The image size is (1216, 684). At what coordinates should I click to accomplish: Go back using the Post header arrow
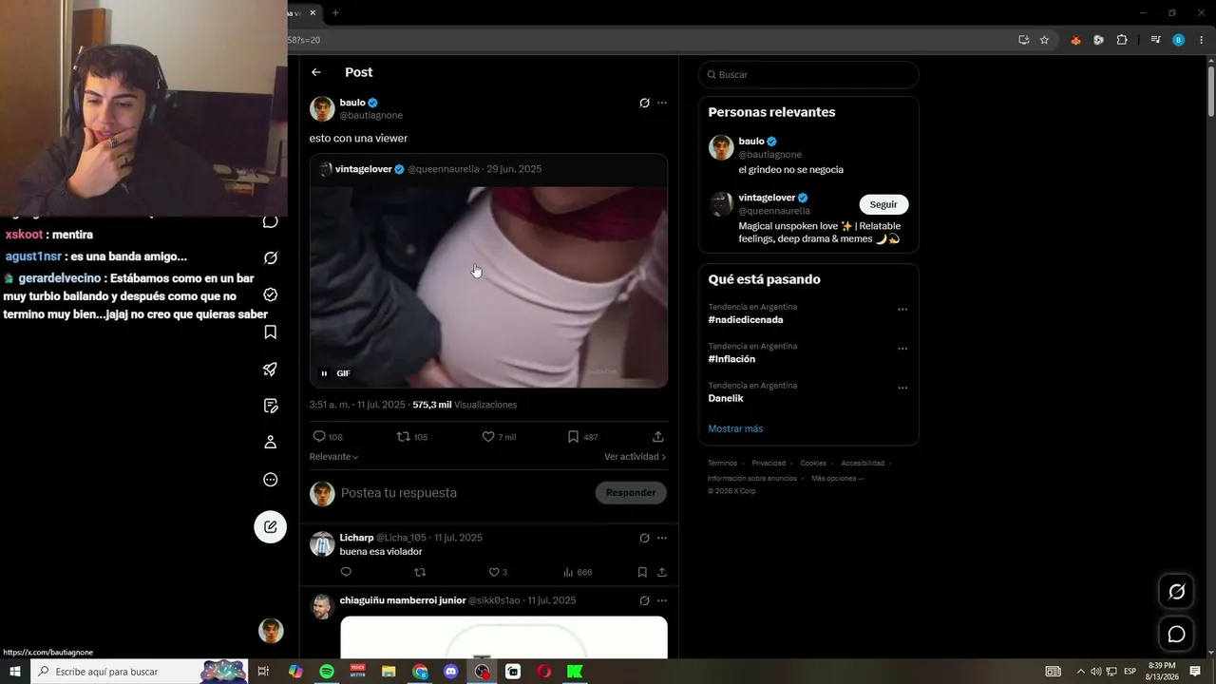316,72
